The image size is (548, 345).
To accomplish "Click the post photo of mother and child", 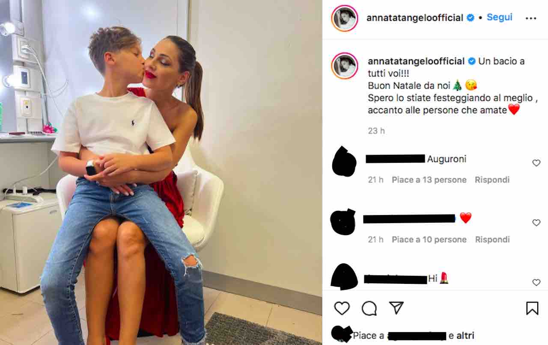I will coord(161,172).
